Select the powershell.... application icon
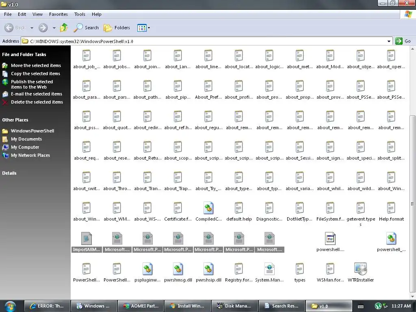The width and height of the screenshot is (416, 312). click(330, 238)
